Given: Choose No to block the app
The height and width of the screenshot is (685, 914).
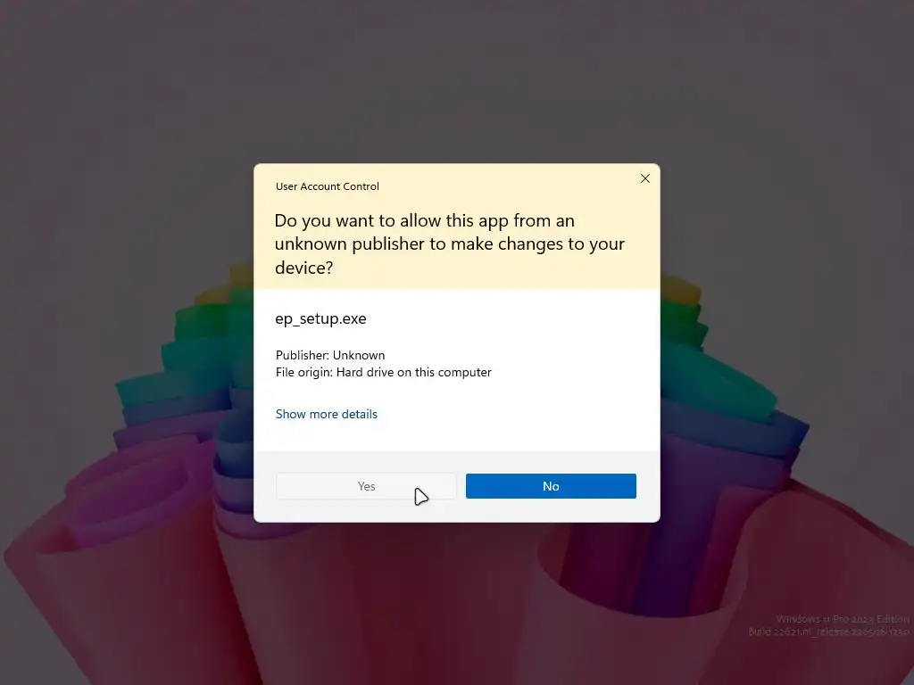Looking at the screenshot, I should 551,486.
